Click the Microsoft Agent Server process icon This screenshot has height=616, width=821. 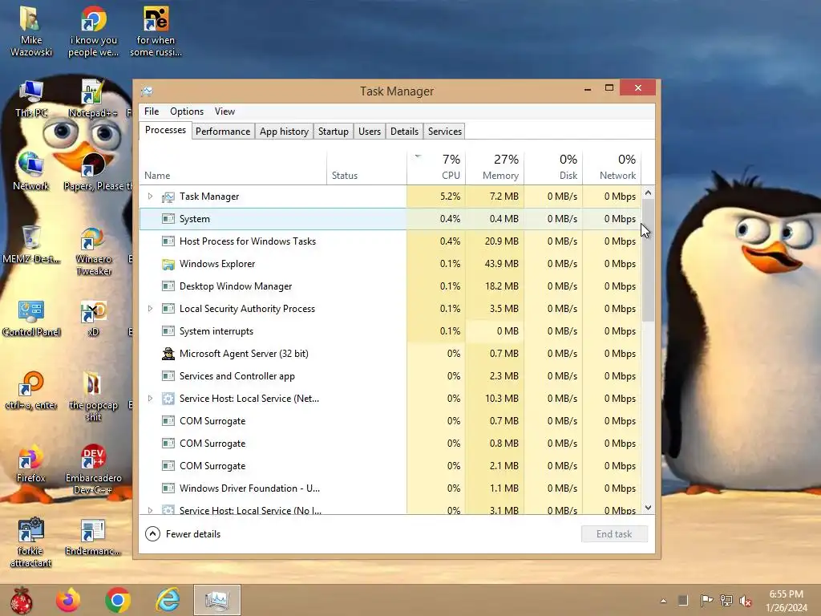(x=168, y=354)
